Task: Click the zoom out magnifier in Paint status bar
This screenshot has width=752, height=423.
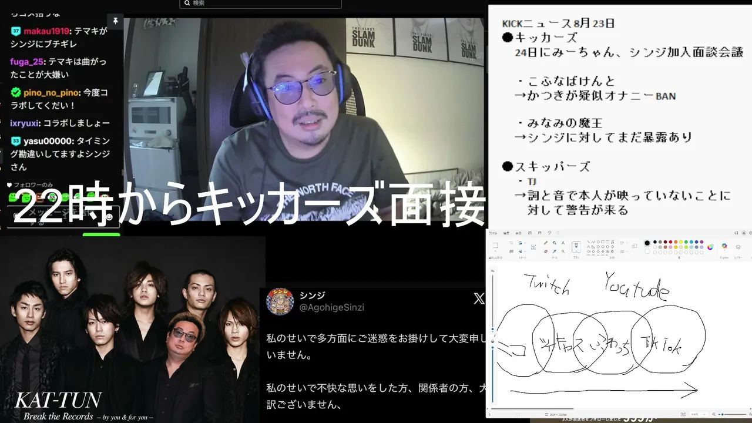Action: (x=714, y=414)
